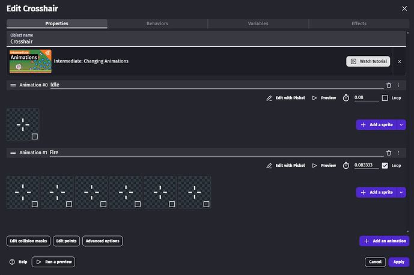Open the Behaviors tab
Image resolution: width=414 pixels, height=275 pixels.
tap(157, 23)
